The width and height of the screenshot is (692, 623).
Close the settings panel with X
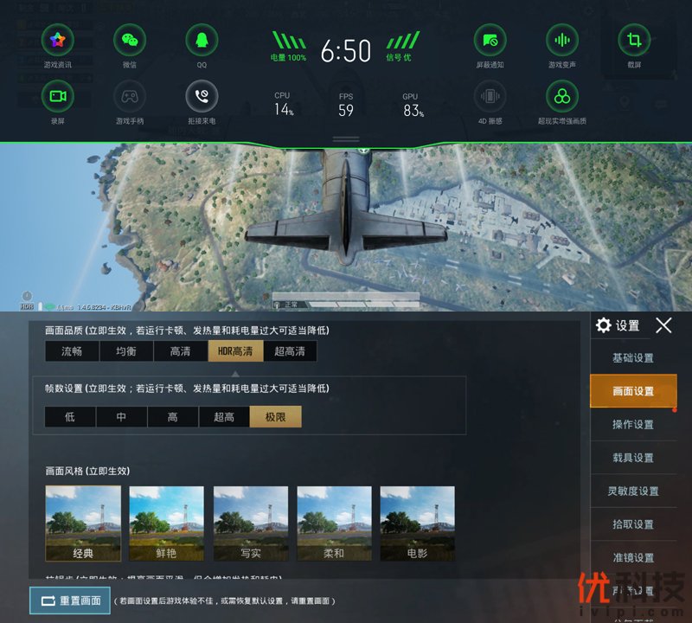coord(663,325)
